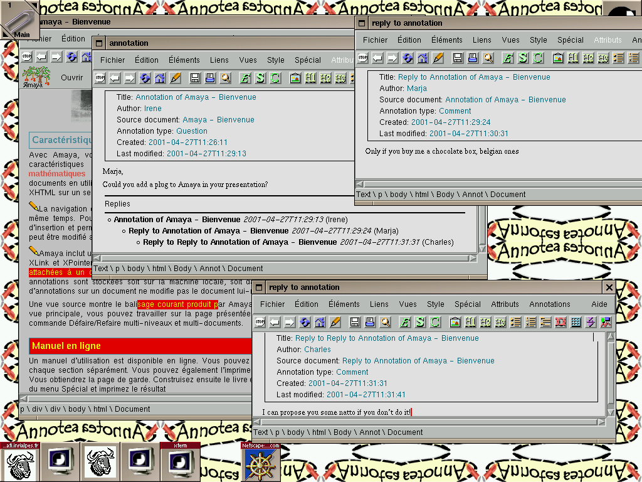Click H1 heading icon in Marja's reply window
Viewport: 642px width, 482px height.
573,58
